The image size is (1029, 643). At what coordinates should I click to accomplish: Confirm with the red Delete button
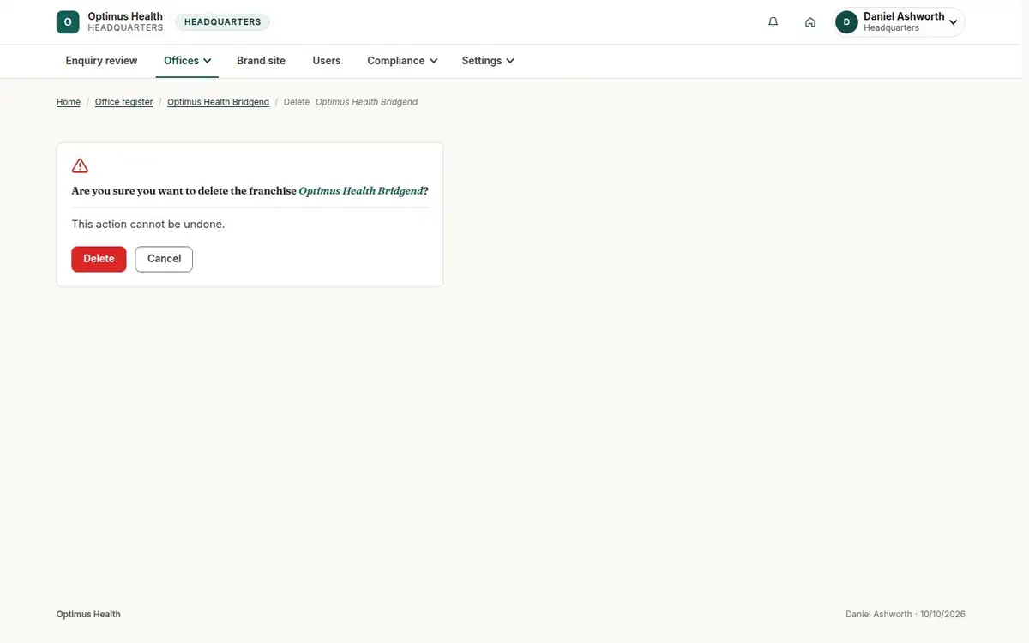point(99,259)
